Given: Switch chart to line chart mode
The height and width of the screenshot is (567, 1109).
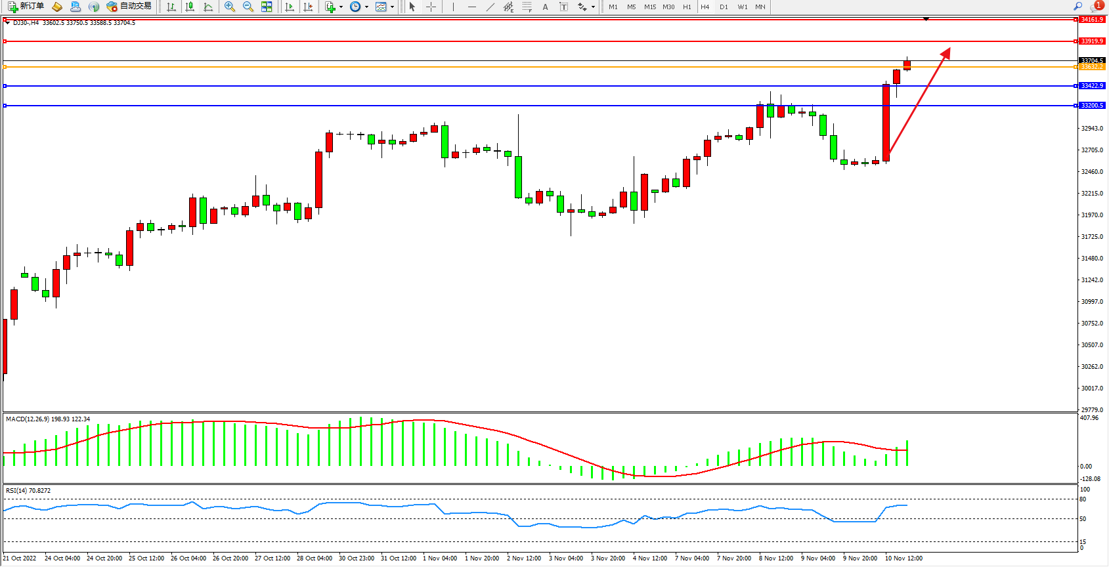Looking at the screenshot, I should coord(208,7).
